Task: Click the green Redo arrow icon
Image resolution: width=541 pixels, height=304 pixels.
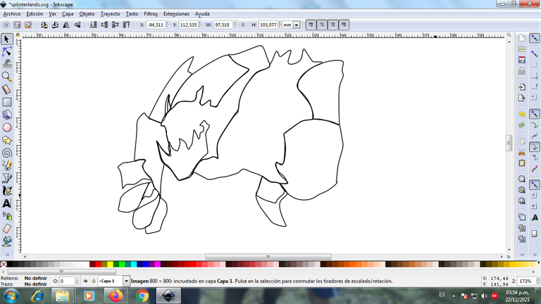Action: click(522, 125)
